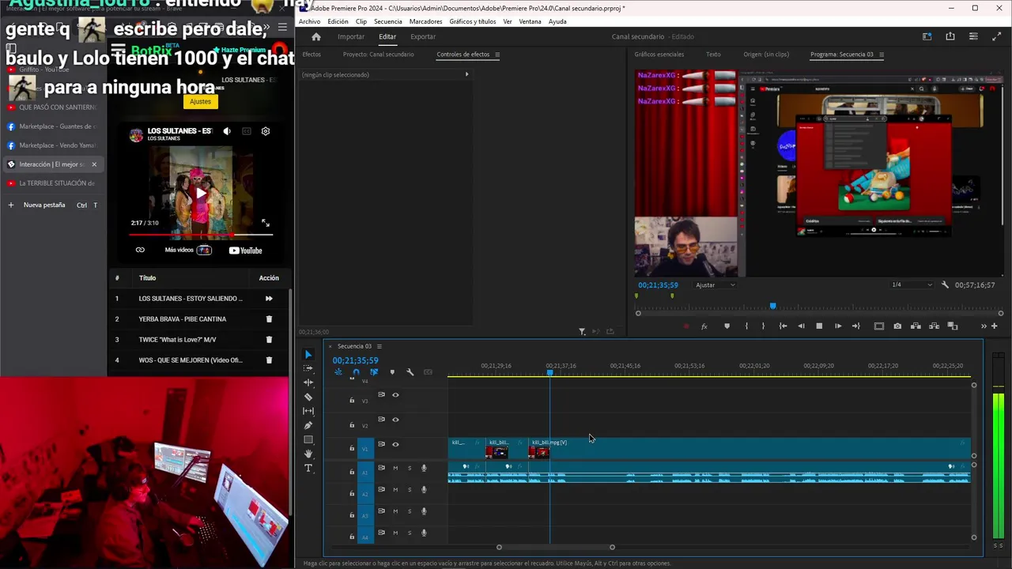Open video on YouTube via logo
1012x569 pixels.
(x=245, y=251)
